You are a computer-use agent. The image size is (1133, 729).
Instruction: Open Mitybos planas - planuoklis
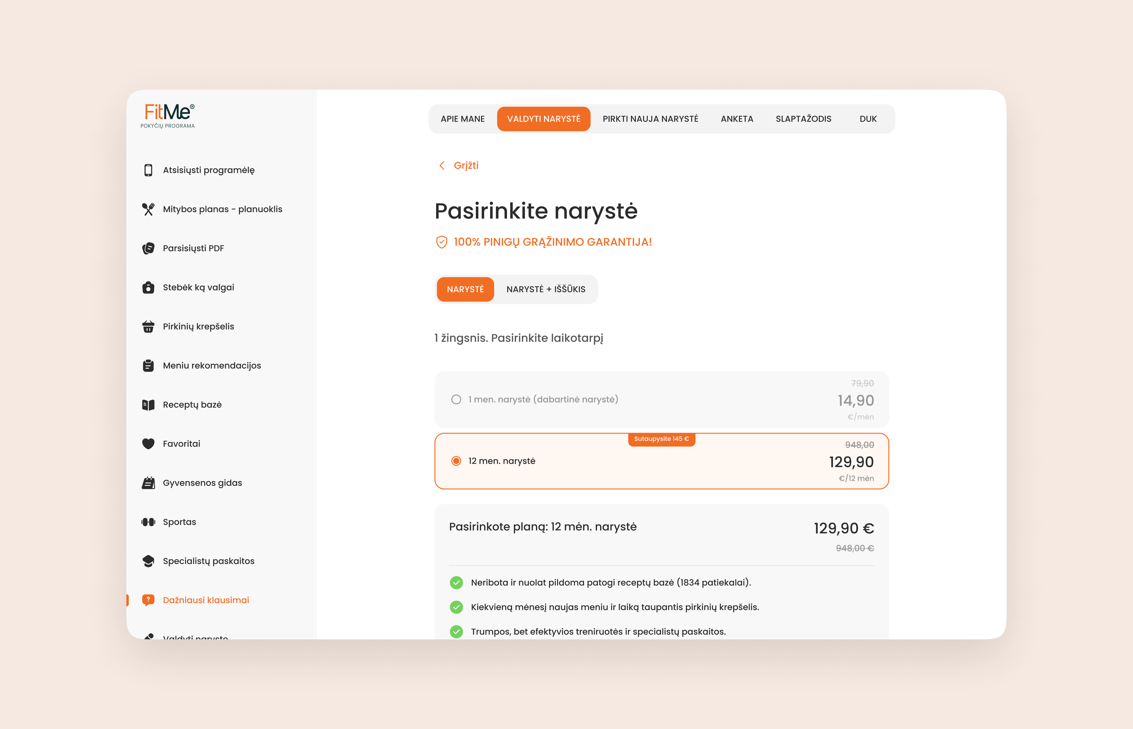(x=223, y=209)
